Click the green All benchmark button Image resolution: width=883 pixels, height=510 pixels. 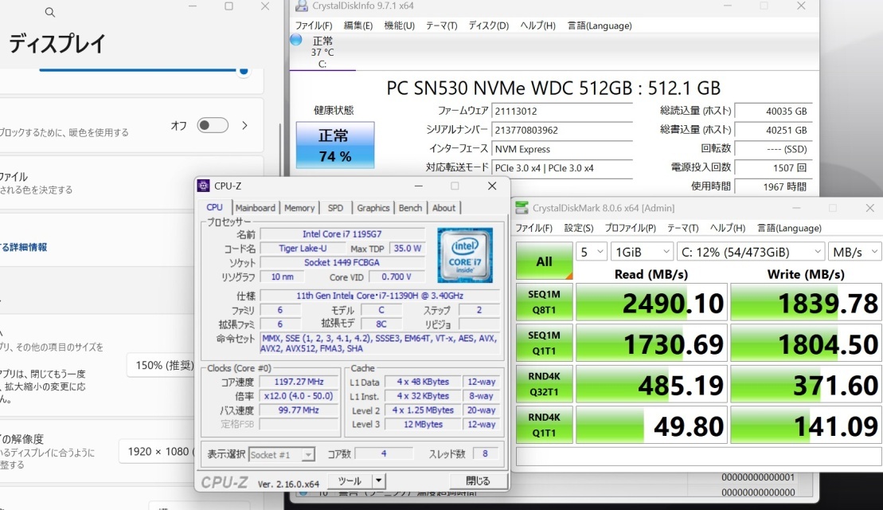544,261
